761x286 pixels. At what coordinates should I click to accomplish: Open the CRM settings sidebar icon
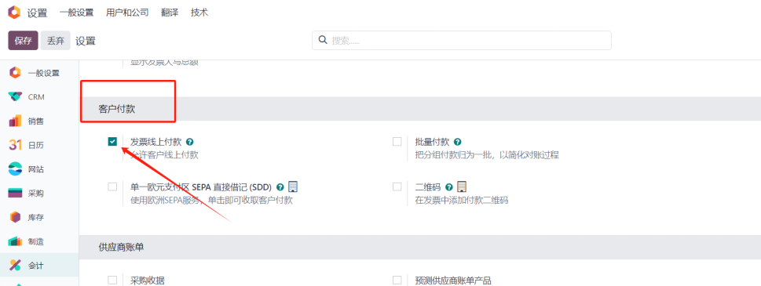tap(15, 97)
